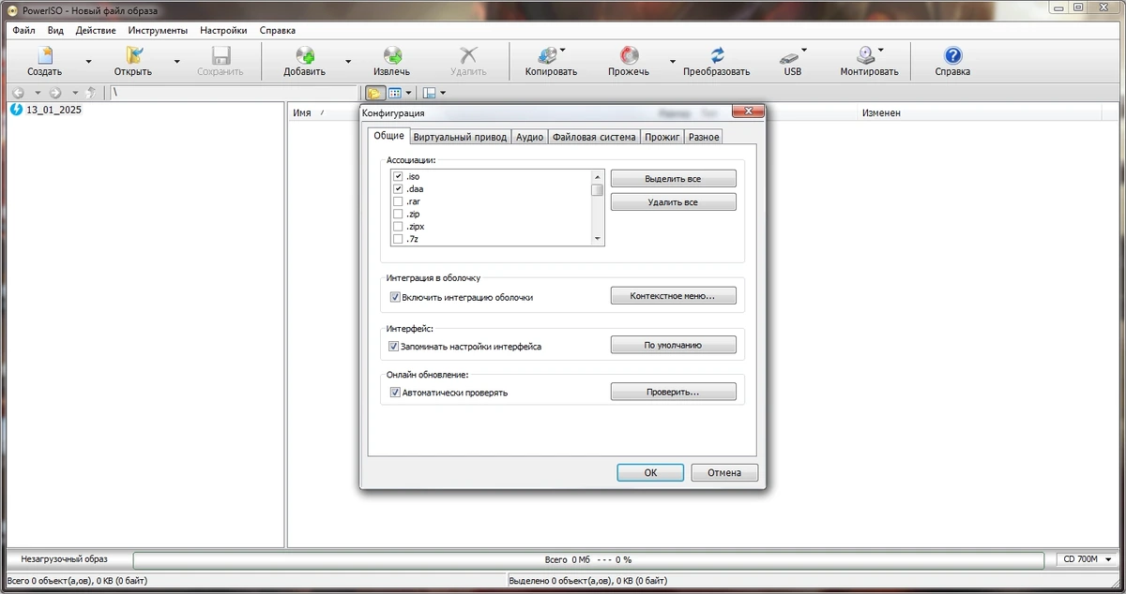Open the Файл menu
This screenshot has width=1126, height=594.
coord(24,30)
